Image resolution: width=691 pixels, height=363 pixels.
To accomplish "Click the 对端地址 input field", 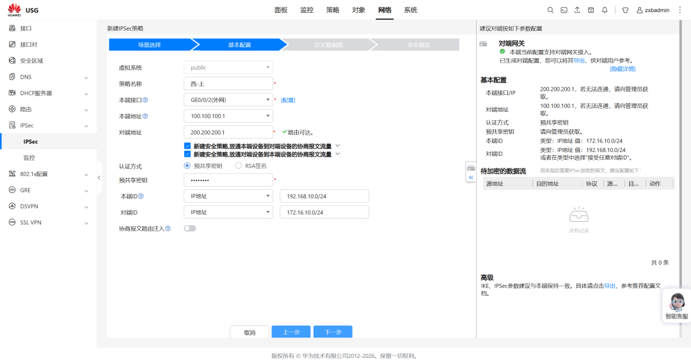I will click(228, 132).
